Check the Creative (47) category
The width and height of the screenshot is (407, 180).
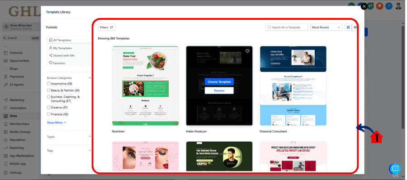48,108
